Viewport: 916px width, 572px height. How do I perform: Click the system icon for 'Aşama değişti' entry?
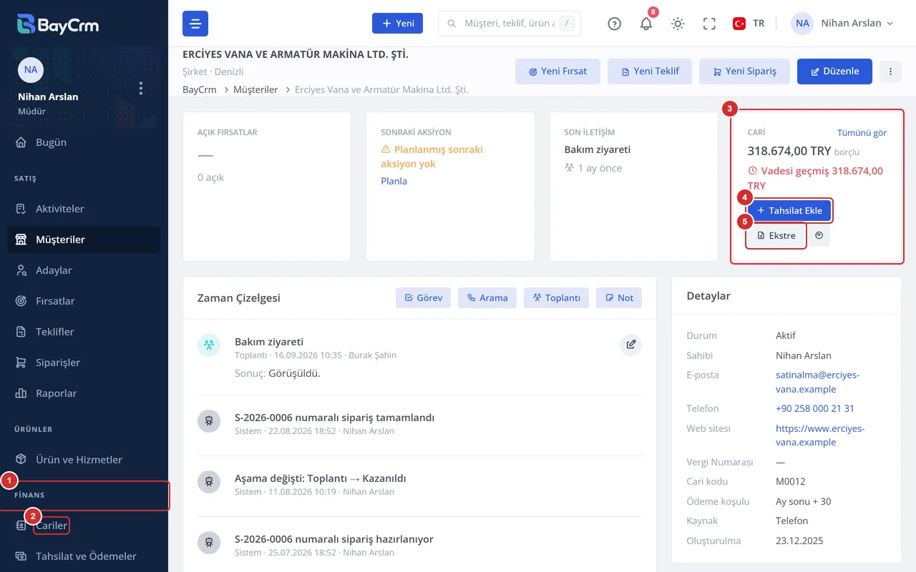pos(208,482)
